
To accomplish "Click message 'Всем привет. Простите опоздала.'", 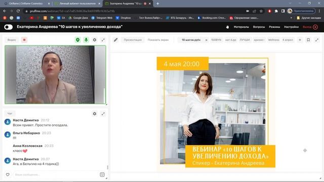I will click(40, 125).
